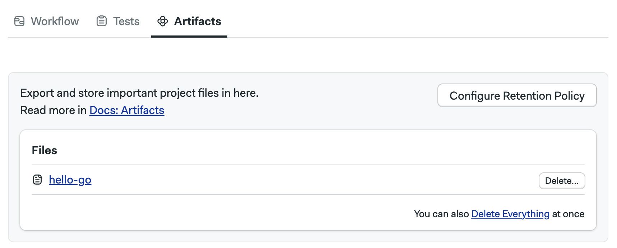The width and height of the screenshot is (617, 248).
Task: Click the 'You can also' text
Action: point(441,214)
